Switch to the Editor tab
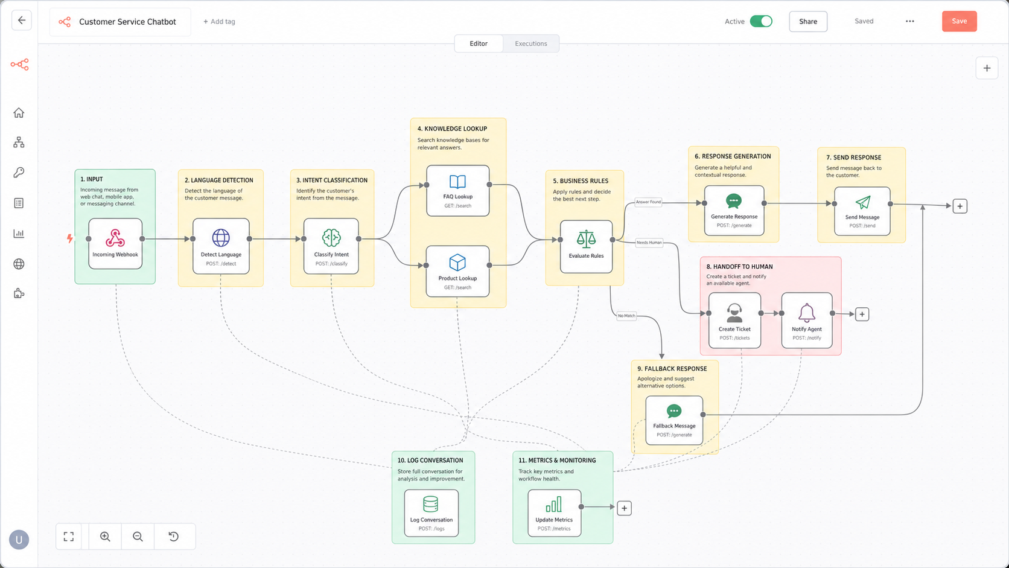Viewport: 1009px width, 568px height. click(x=479, y=43)
